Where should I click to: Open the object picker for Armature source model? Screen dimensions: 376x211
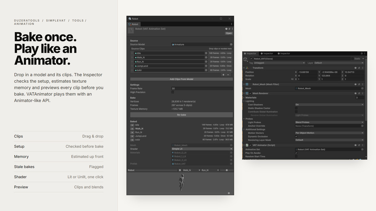click(x=231, y=44)
